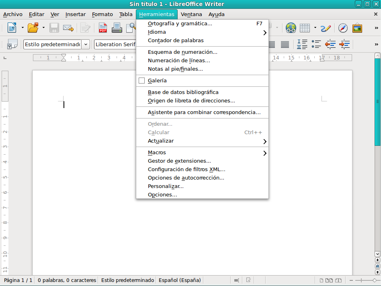Click the Save floppy disk icon
Viewport: 381px width, 286px height.
pyautogui.click(x=54, y=28)
